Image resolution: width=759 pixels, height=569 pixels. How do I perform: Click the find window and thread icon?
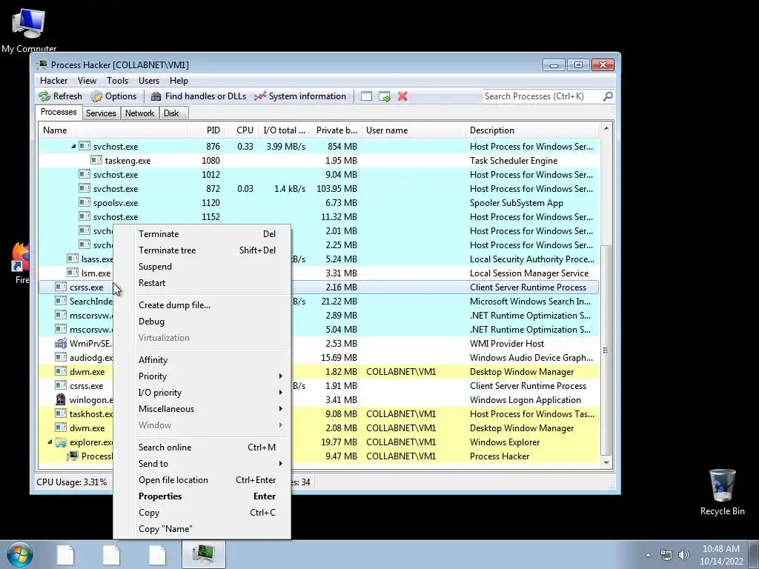click(385, 96)
